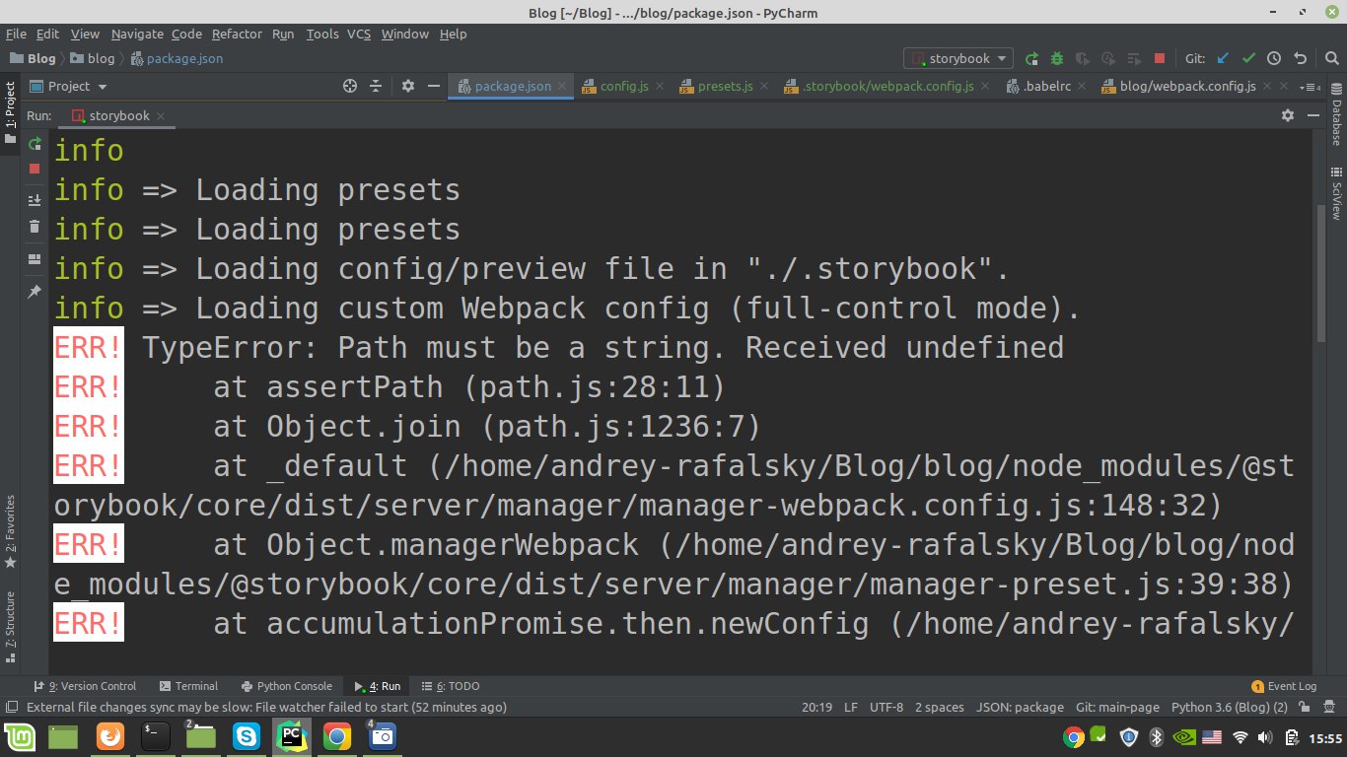Open the Event Log button
This screenshot has width=1347, height=757.
[x=1284, y=686]
